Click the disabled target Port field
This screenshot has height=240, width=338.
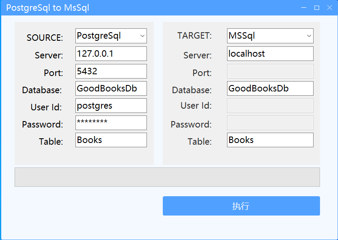click(270, 71)
